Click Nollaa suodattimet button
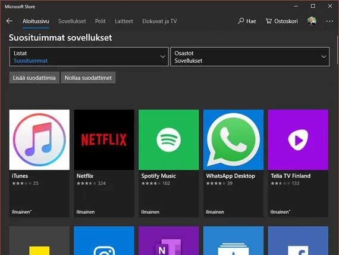 click(x=88, y=77)
